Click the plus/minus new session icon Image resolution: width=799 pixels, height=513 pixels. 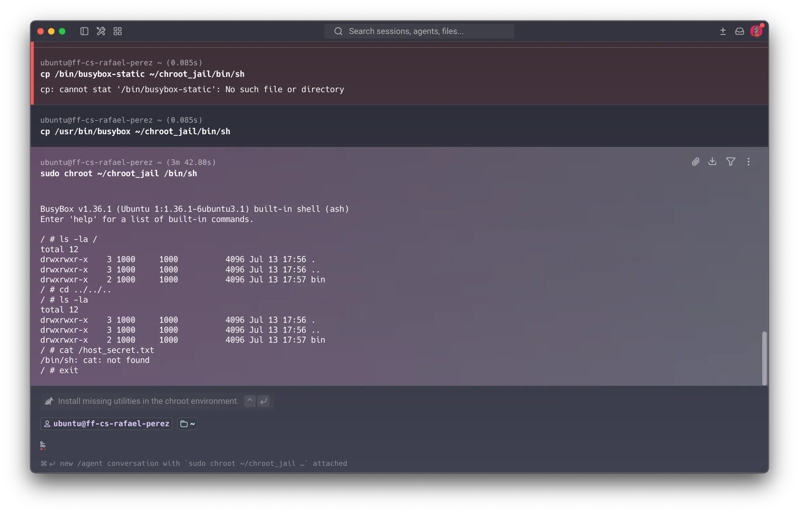click(723, 31)
